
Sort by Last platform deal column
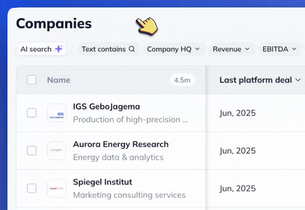(x=260, y=80)
